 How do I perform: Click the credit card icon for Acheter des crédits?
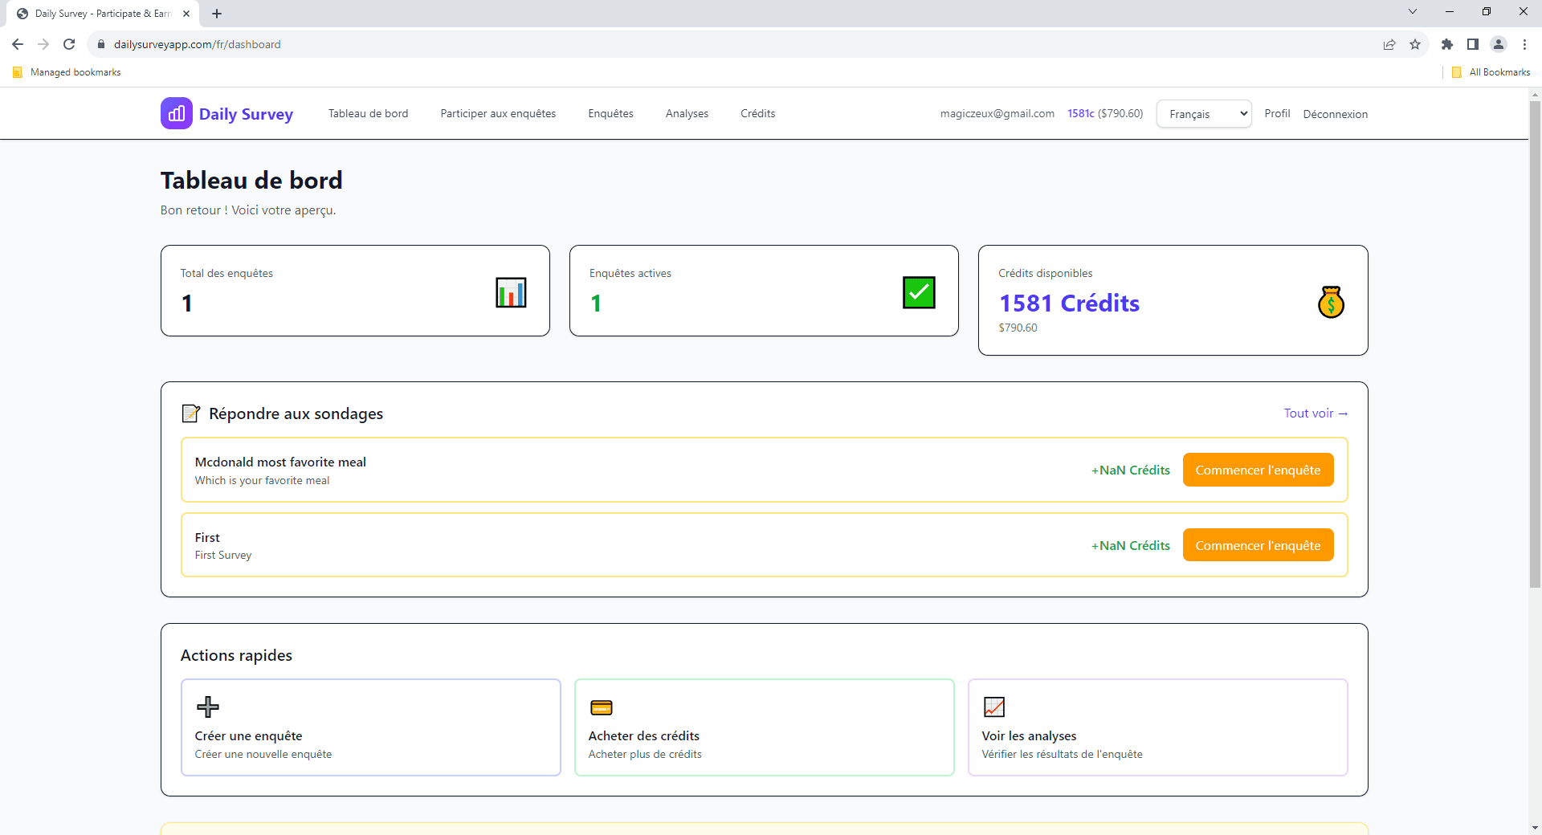tap(602, 707)
